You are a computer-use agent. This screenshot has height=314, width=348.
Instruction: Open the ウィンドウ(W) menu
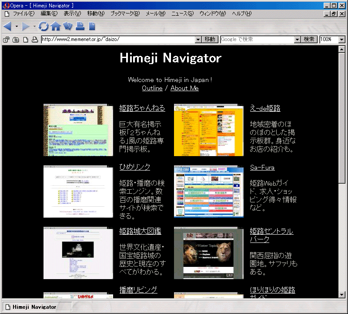(x=213, y=14)
